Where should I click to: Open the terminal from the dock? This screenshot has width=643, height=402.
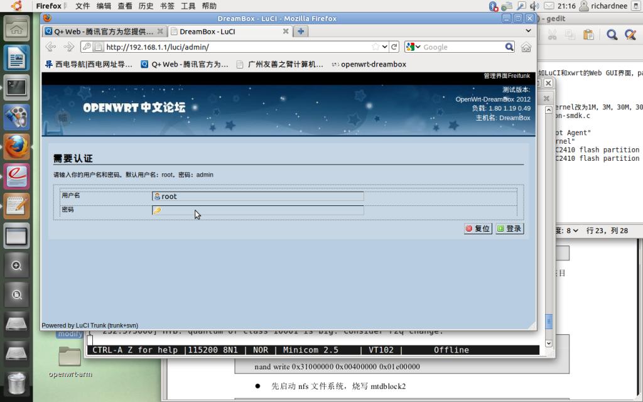point(16,87)
